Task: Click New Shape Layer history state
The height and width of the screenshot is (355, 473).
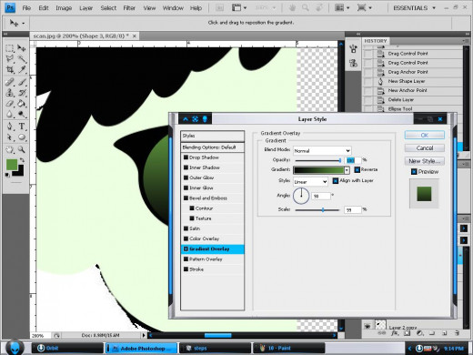Action: [407, 81]
